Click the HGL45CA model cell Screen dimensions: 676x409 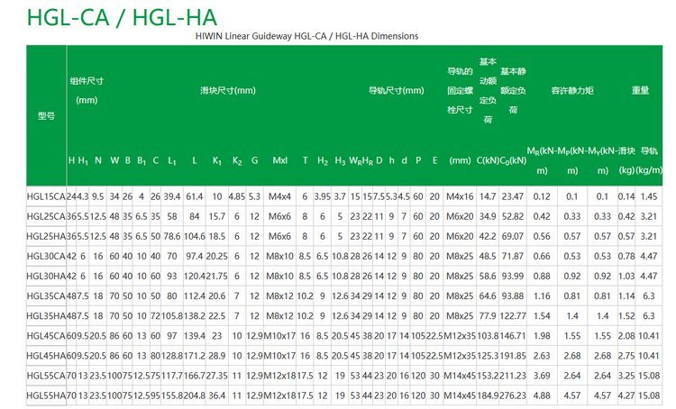(x=46, y=335)
